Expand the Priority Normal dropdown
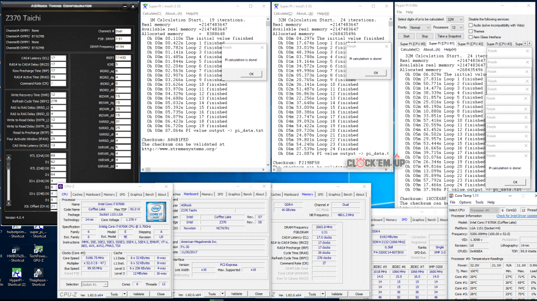 [x=420, y=27]
